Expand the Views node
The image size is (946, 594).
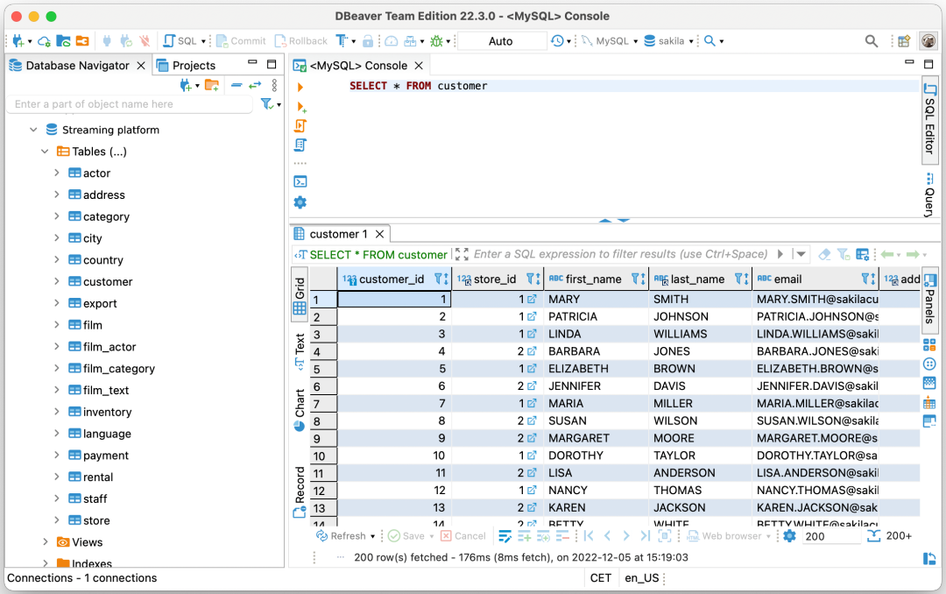46,541
